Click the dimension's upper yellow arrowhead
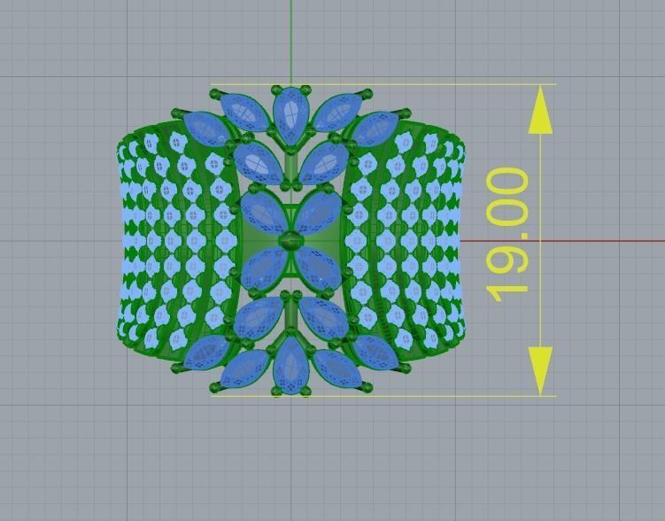Viewport: 665px width, 521px height. coord(540,110)
